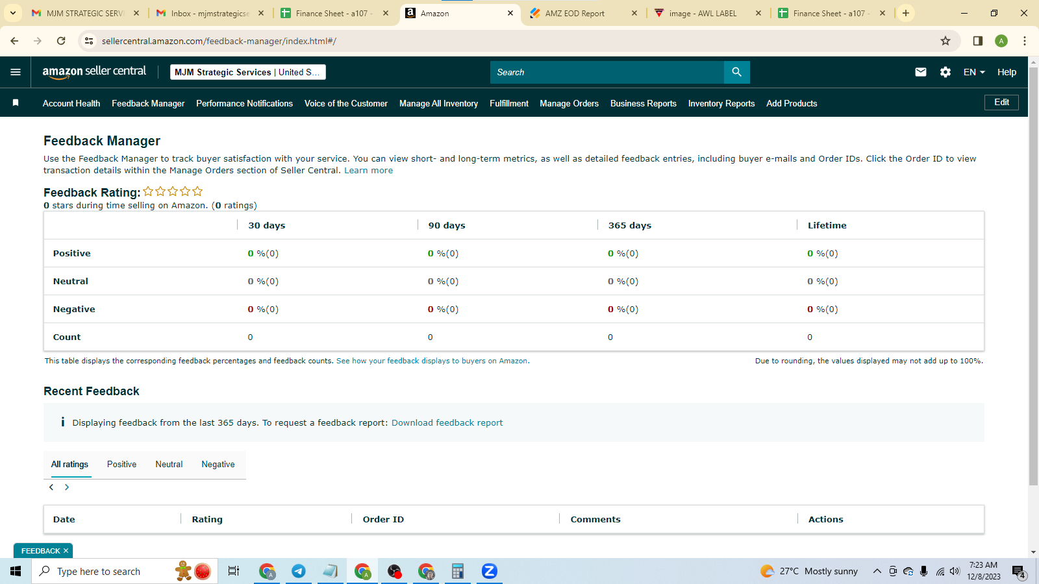
Task: Select the All ratings tab
Action: click(69, 465)
